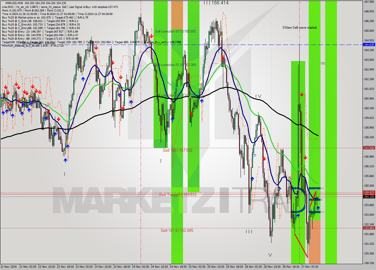Select the 'Buy %10 @ Entry -23: 148.197' line
This screenshot has height=270, width=376.
coord(40,31)
